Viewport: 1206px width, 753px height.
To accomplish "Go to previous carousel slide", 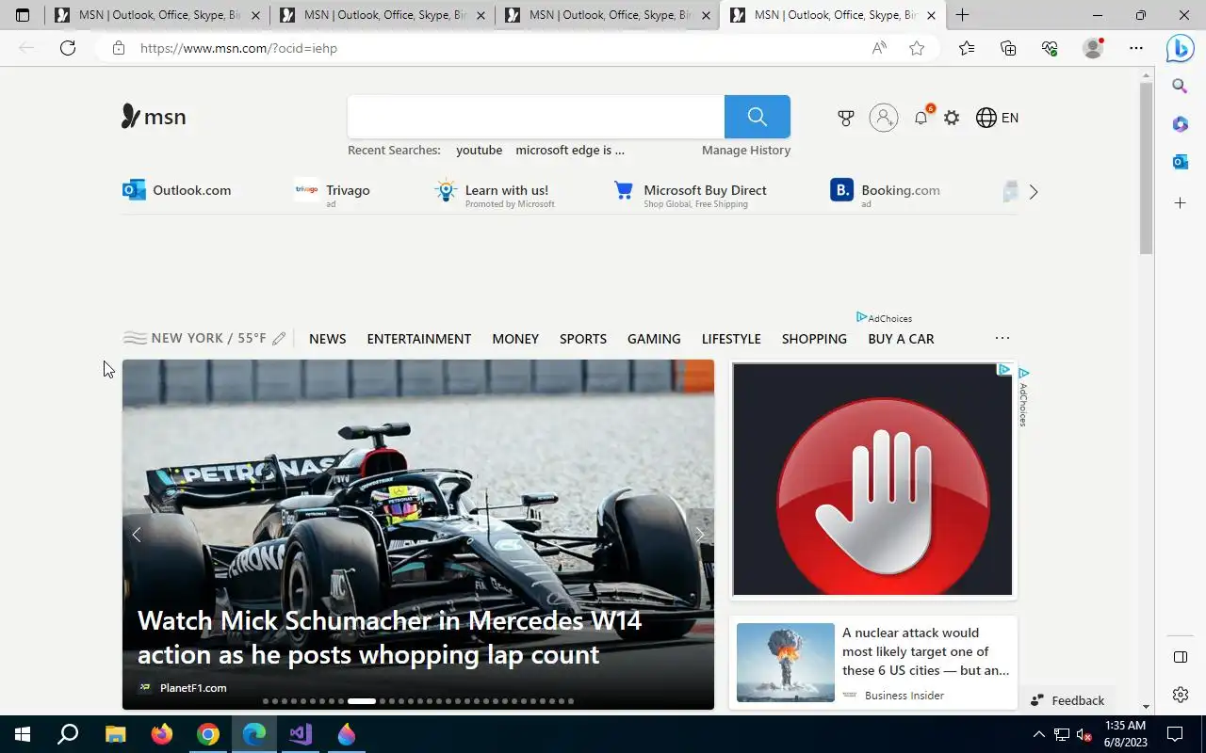I will click(137, 535).
